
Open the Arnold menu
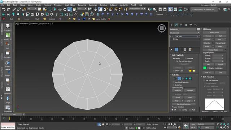pos(133,5)
